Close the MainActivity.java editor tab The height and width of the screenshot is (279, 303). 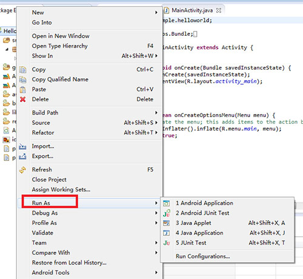219,10
